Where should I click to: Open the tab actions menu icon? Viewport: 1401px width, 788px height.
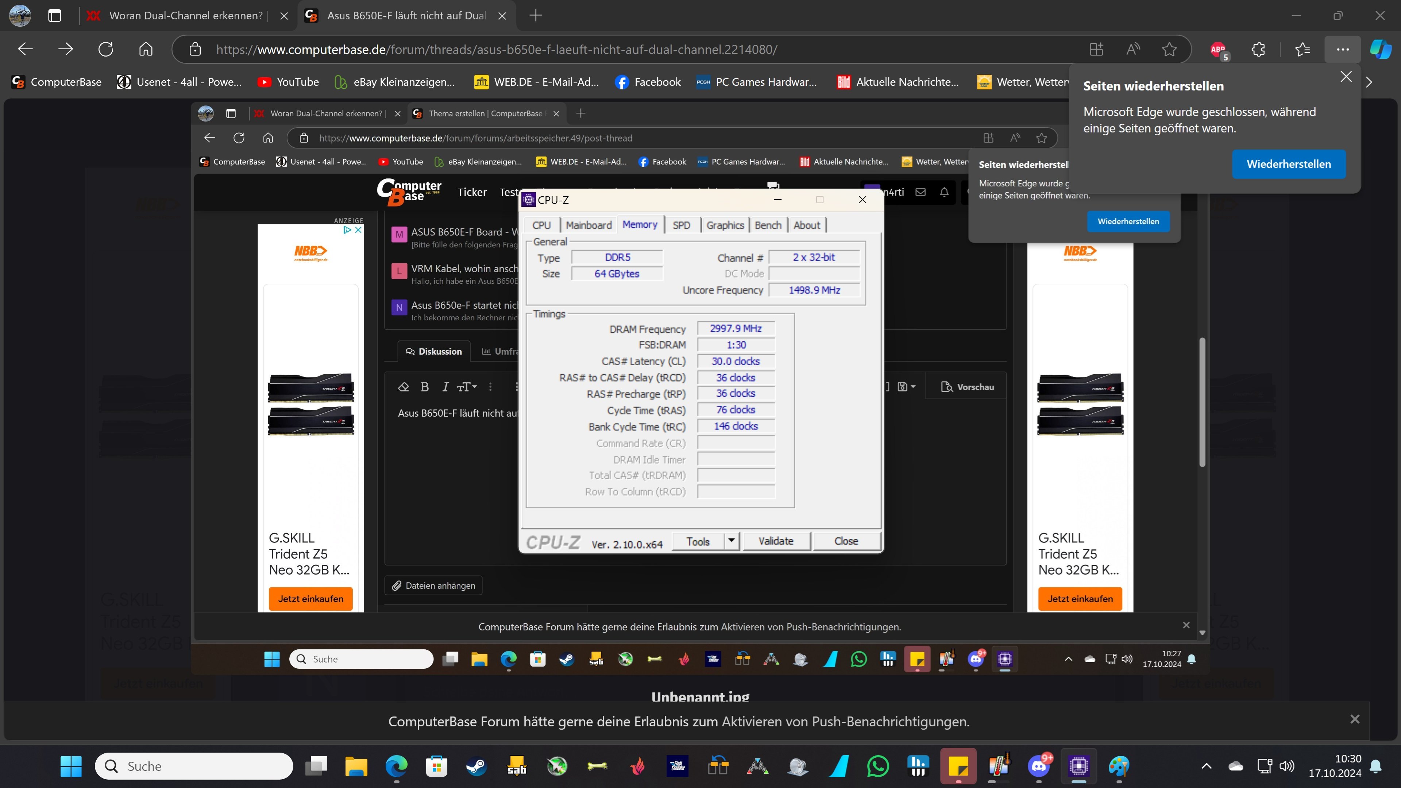click(x=54, y=15)
